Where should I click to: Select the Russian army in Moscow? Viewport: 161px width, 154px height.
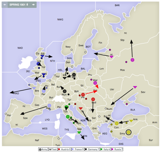132,60
